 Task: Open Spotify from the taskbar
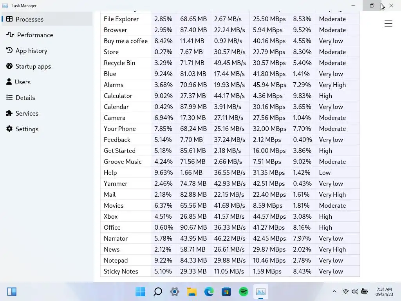point(244,292)
